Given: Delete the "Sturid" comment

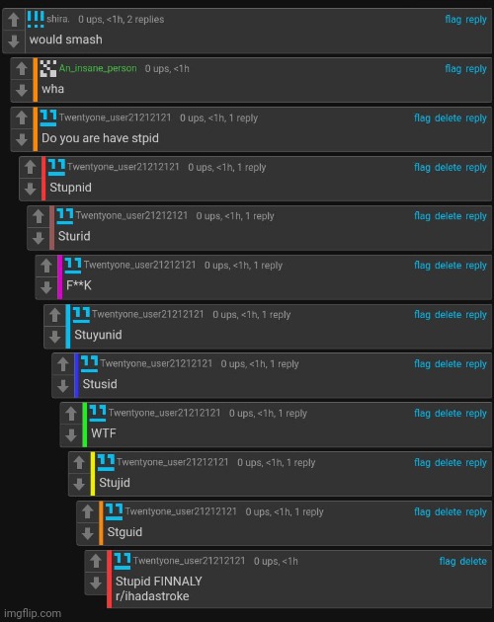Looking at the screenshot, I should pos(448,216).
